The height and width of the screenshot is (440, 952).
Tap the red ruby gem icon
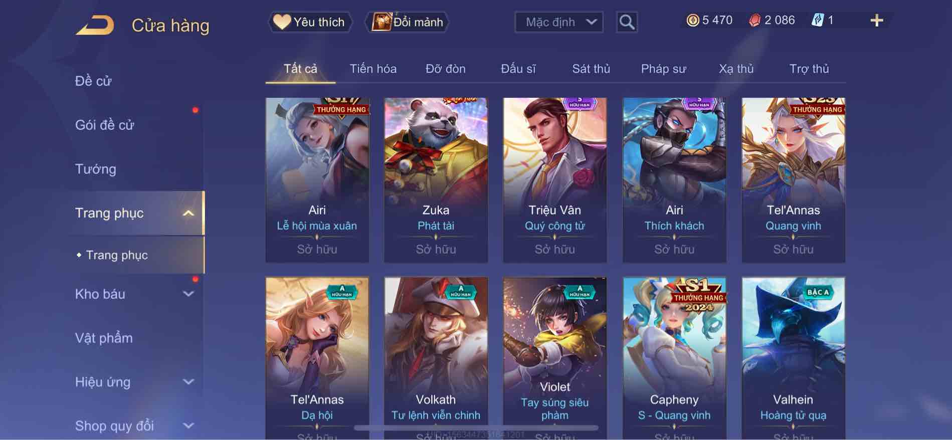(x=754, y=20)
